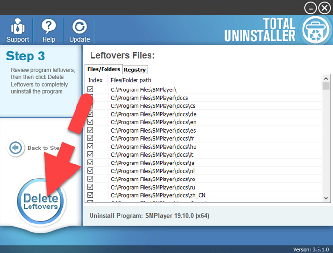Minimize the Total Uninstaller window
This screenshot has width=333, height=253.
coord(310,8)
